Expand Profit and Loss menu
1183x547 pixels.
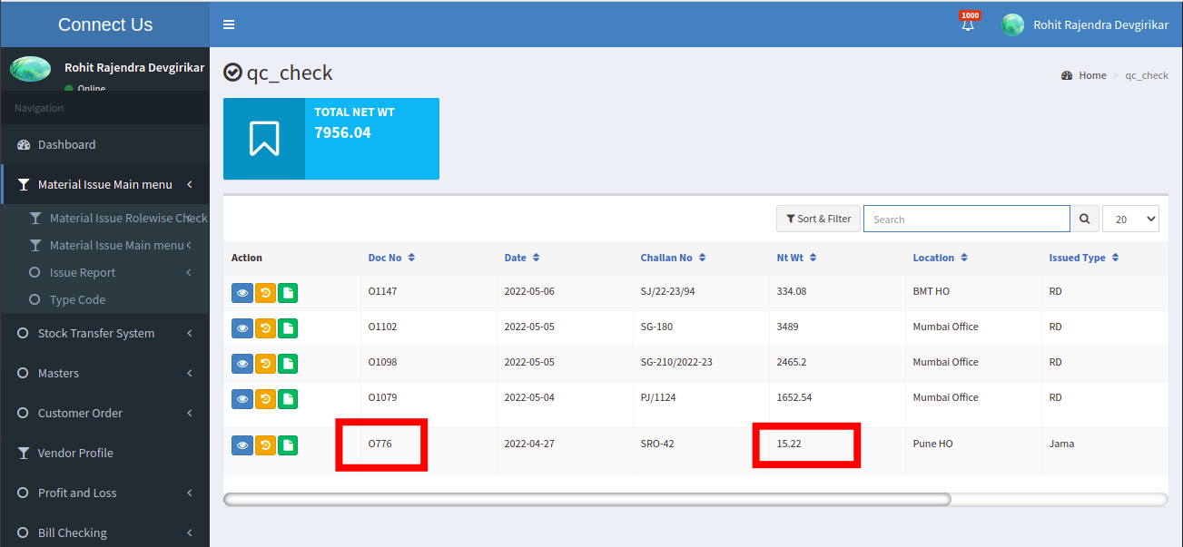tap(105, 493)
